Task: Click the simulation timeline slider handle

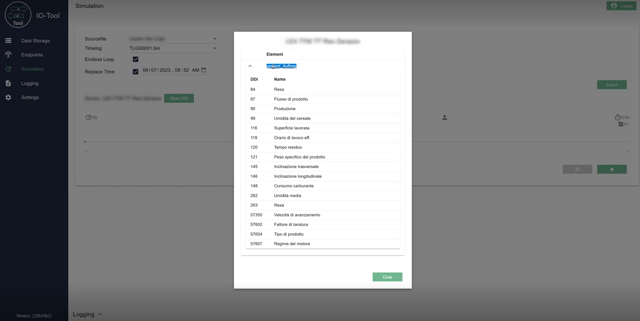Action: [85, 142]
